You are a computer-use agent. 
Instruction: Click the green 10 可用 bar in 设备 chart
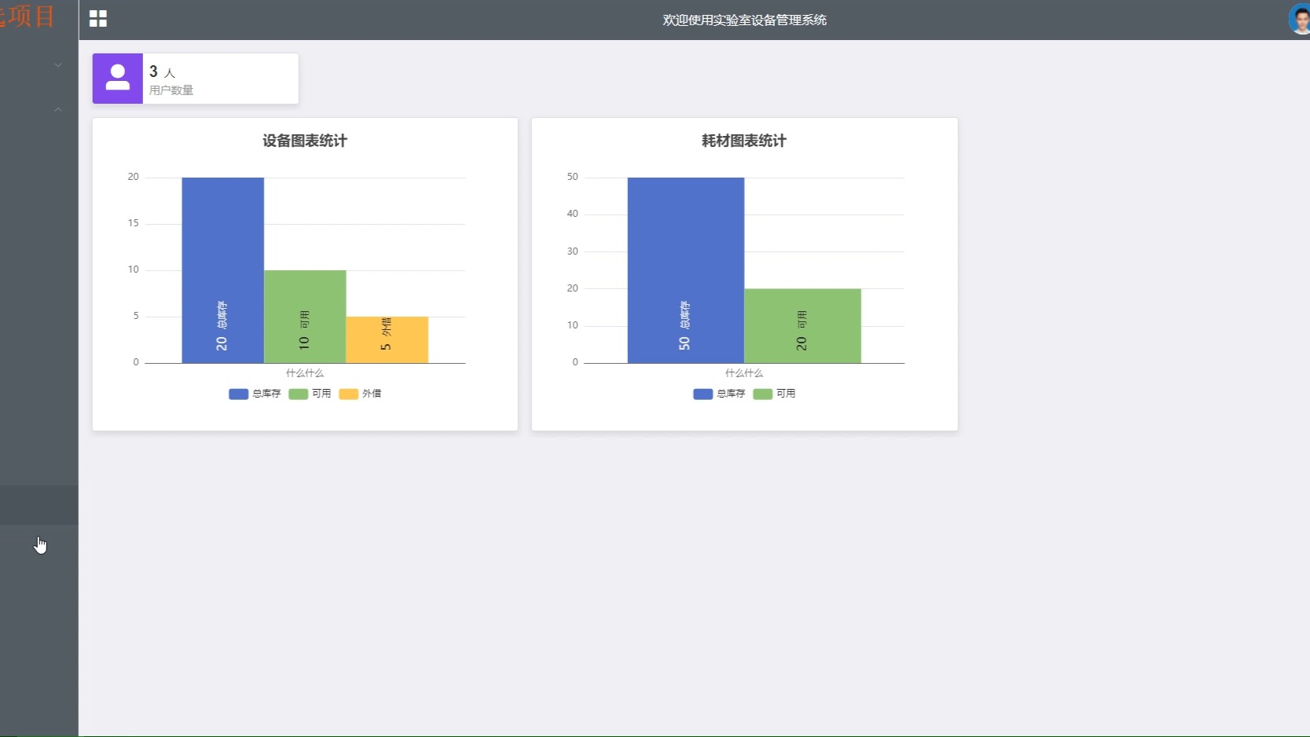point(305,317)
